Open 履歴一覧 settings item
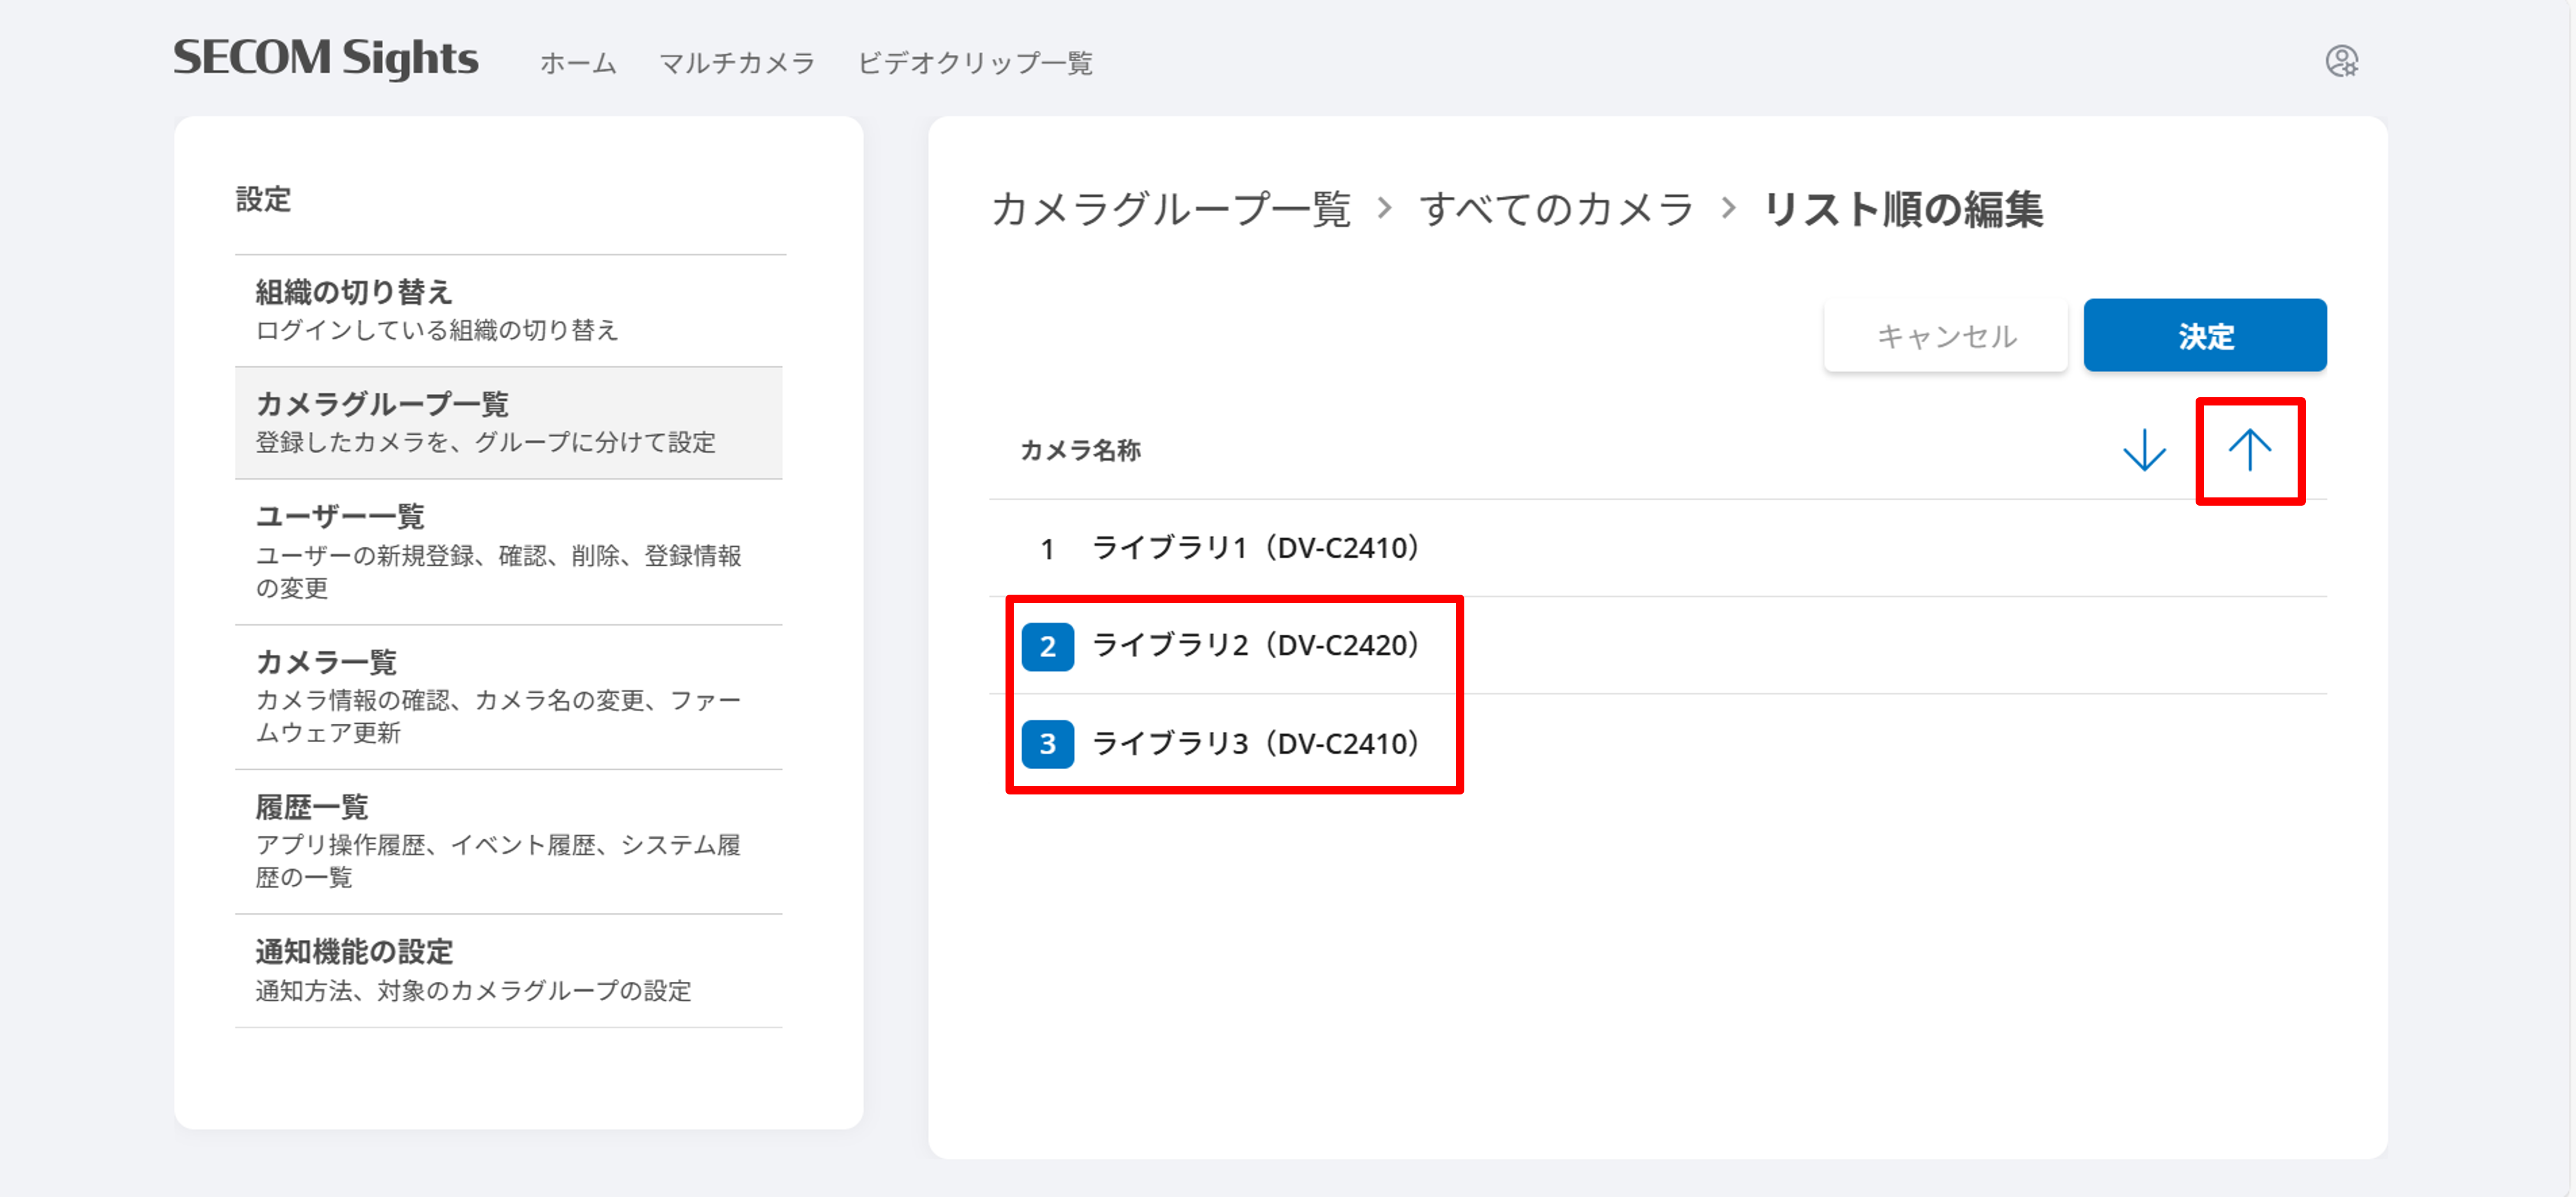This screenshot has height=1197, width=2576. pyautogui.click(x=509, y=842)
